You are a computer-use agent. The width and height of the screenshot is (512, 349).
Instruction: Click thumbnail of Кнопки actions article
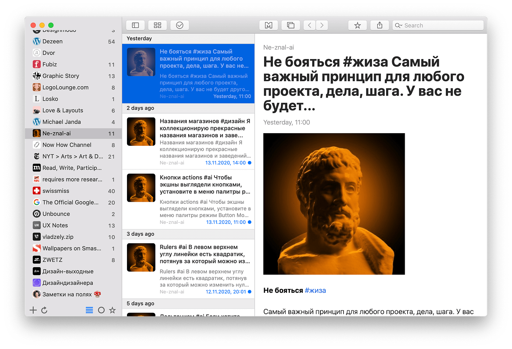click(x=141, y=188)
